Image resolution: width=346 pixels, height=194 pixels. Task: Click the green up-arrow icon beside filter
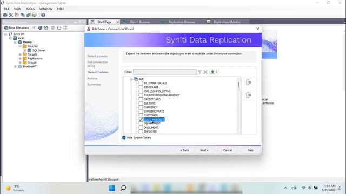[212, 72]
